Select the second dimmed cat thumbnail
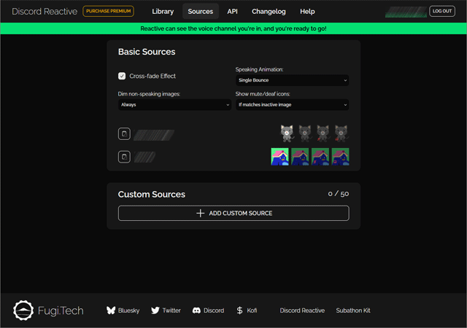The height and width of the screenshot is (328, 467). point(305,133)
